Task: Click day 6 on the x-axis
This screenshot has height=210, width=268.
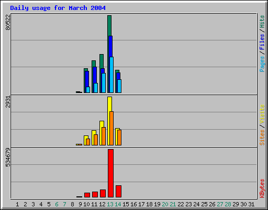Action: (57, 204)
